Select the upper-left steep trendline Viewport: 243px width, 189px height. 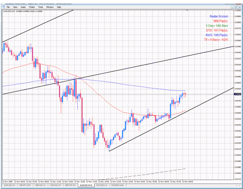tap(37, 26)
